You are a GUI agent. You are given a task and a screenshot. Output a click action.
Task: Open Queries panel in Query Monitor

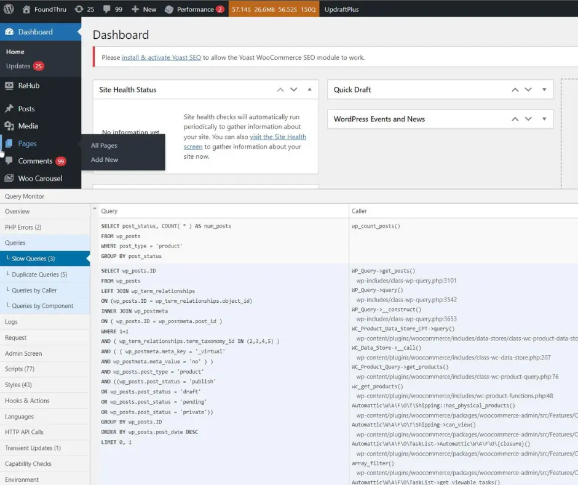point(45,243)
